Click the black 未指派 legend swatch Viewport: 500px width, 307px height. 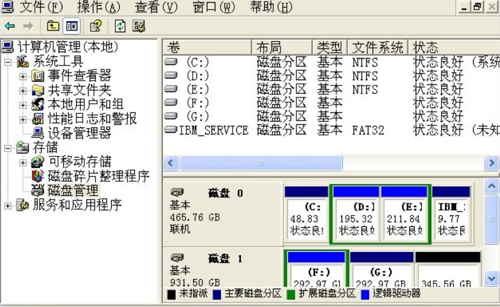click(171, 295)
